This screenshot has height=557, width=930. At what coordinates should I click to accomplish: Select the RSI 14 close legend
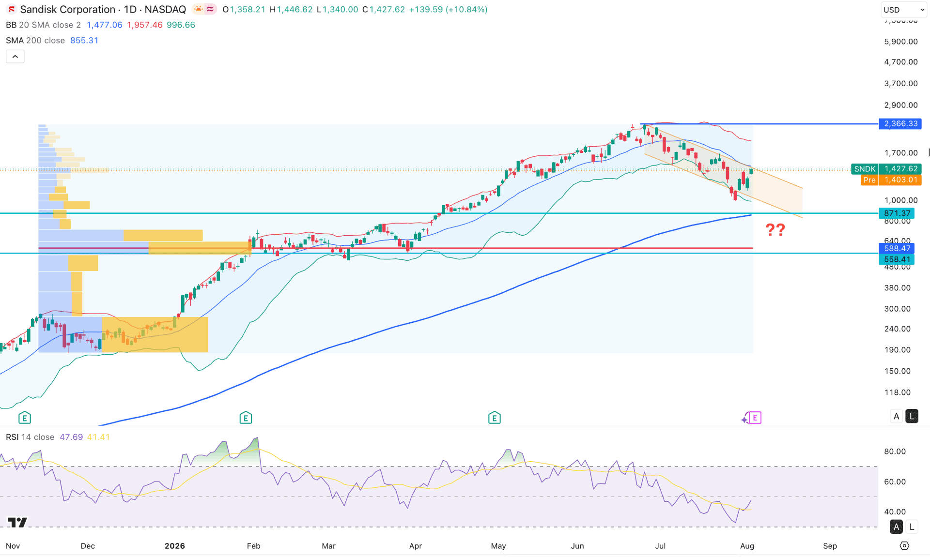[x=30, y=437]
